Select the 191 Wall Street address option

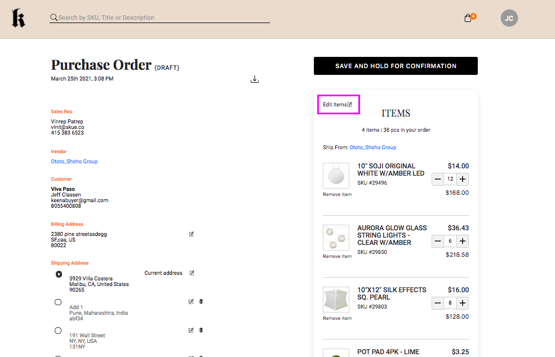pos(58,331)
